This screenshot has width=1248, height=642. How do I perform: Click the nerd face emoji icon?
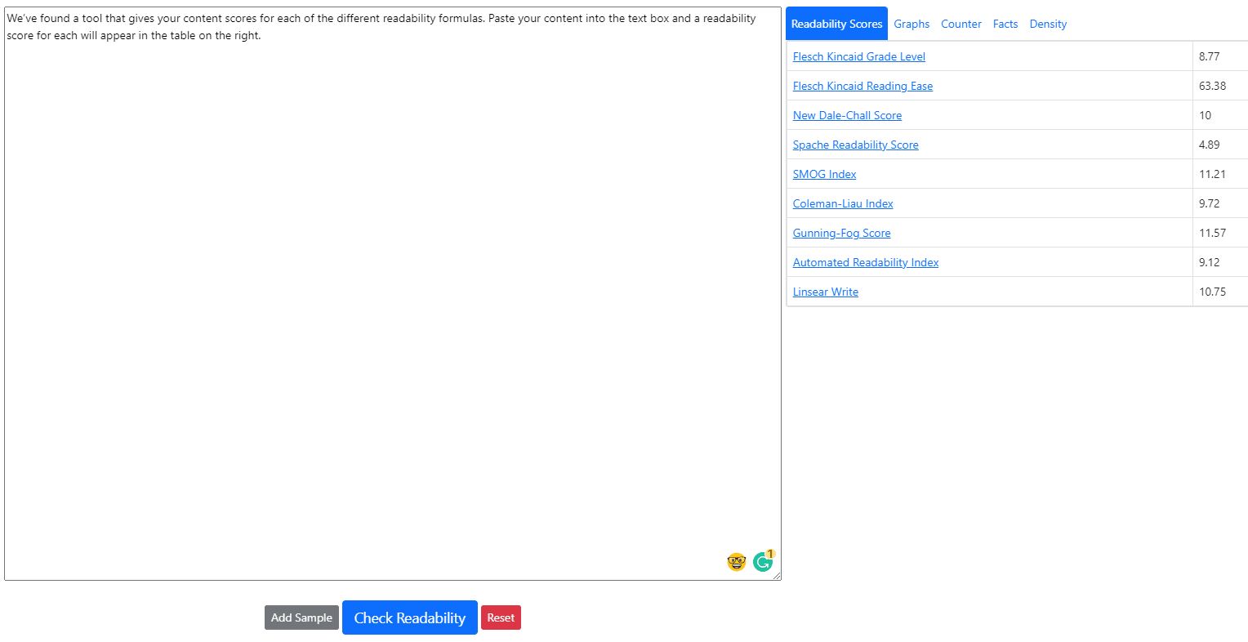[736, 562]
